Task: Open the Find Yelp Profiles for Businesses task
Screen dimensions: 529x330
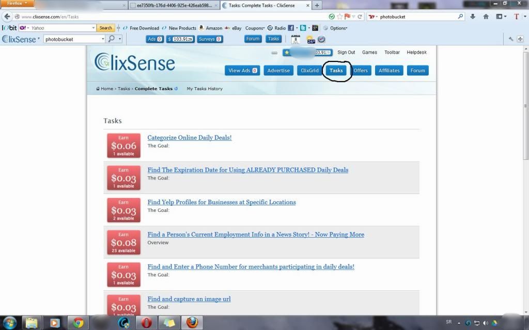Action: [x=222, y=202]
